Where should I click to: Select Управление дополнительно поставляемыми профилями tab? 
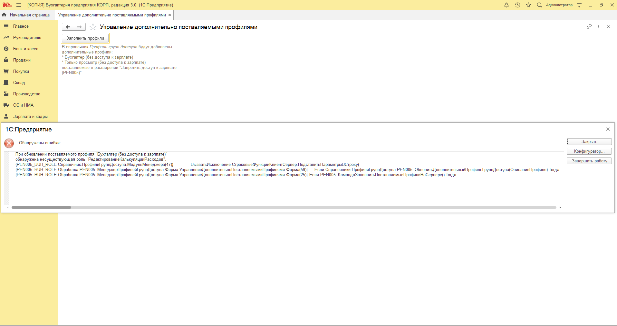(112, 15)
